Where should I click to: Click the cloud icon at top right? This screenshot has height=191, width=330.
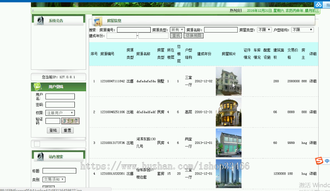(318, 5)
